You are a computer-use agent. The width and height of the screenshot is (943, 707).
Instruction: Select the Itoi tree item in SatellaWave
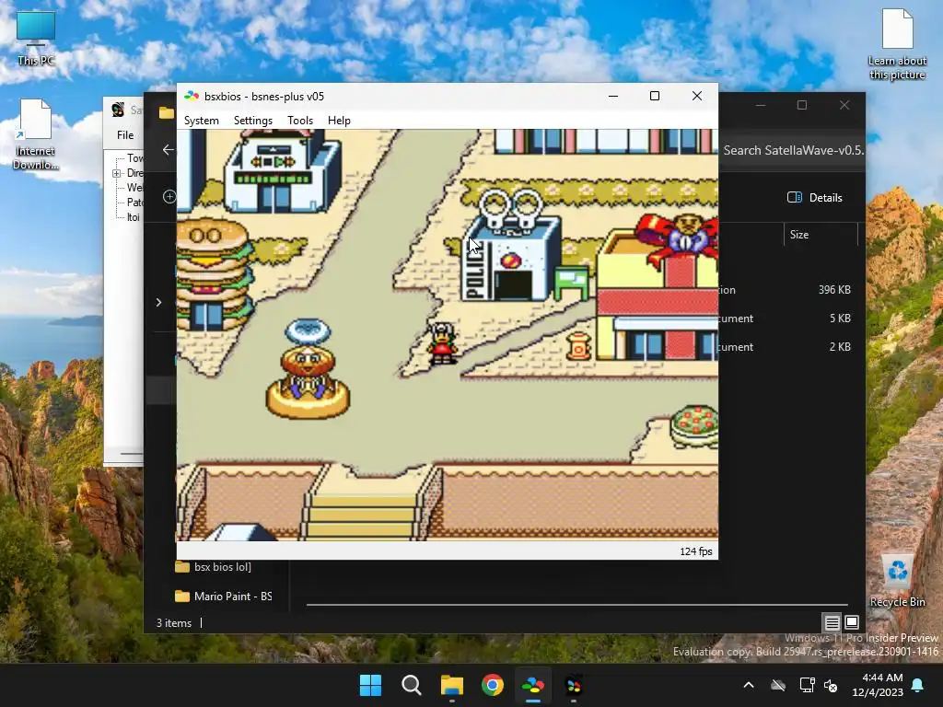[133, 217]
